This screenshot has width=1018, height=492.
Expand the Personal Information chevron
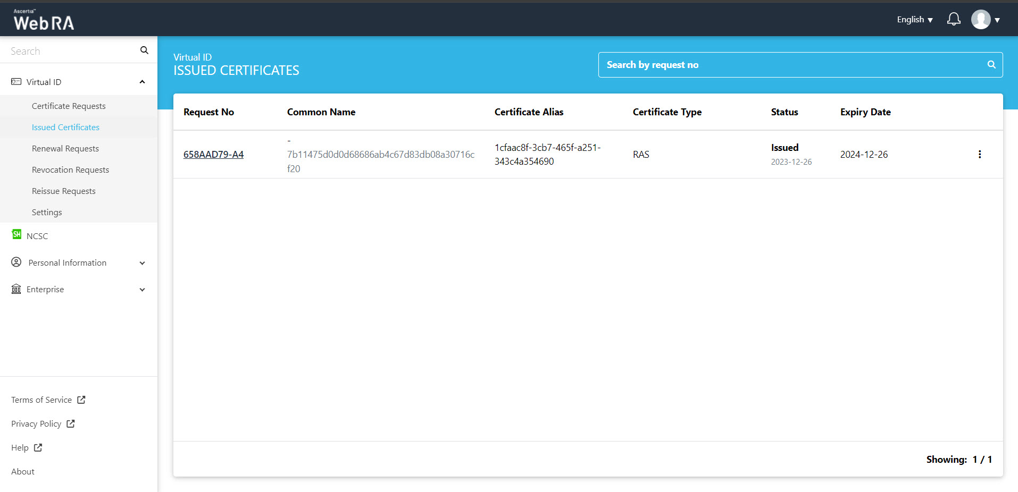click(x=142, y=263)
